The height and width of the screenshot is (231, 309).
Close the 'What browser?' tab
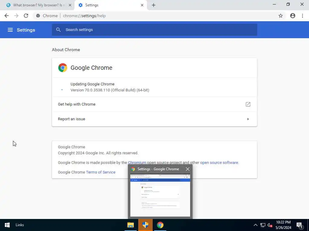(x=70, y=5)
